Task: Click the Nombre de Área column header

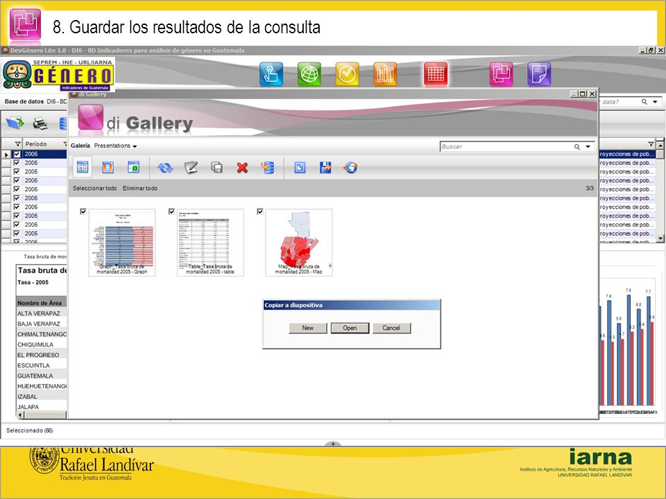Action: tap(40, 303)
